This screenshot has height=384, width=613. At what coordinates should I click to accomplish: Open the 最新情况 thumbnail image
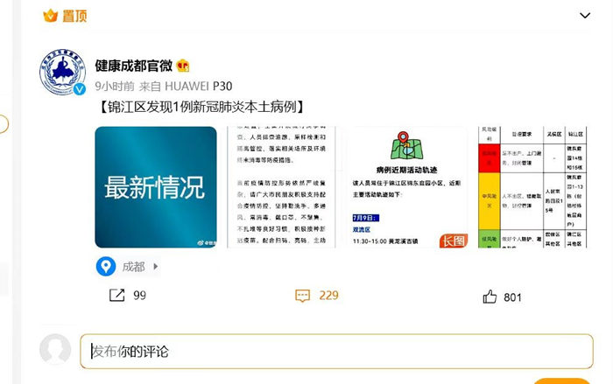pos(156,186)
